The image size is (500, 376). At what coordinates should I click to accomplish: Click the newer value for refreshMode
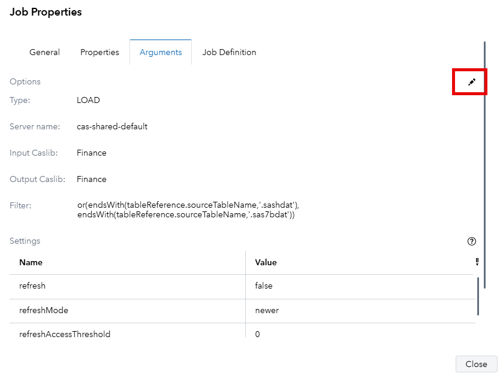click(266, 310)
